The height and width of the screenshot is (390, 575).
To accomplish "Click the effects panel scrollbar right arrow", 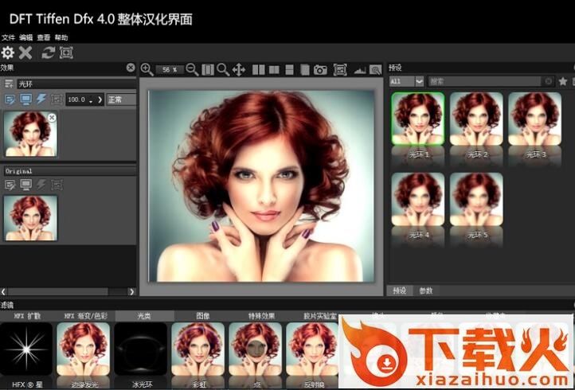I will click(x=131, y=292).
